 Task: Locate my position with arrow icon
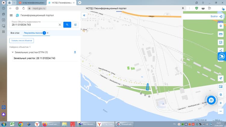coord(221,78)
